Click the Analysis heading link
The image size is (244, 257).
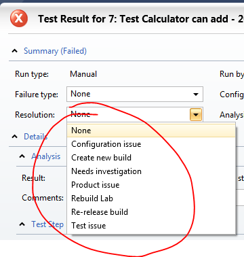(46, 156)
